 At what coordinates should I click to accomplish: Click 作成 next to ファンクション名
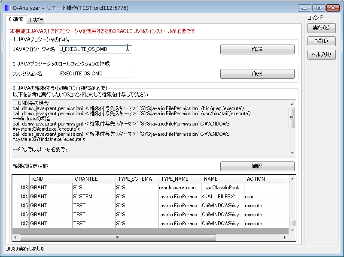(257, 74)
